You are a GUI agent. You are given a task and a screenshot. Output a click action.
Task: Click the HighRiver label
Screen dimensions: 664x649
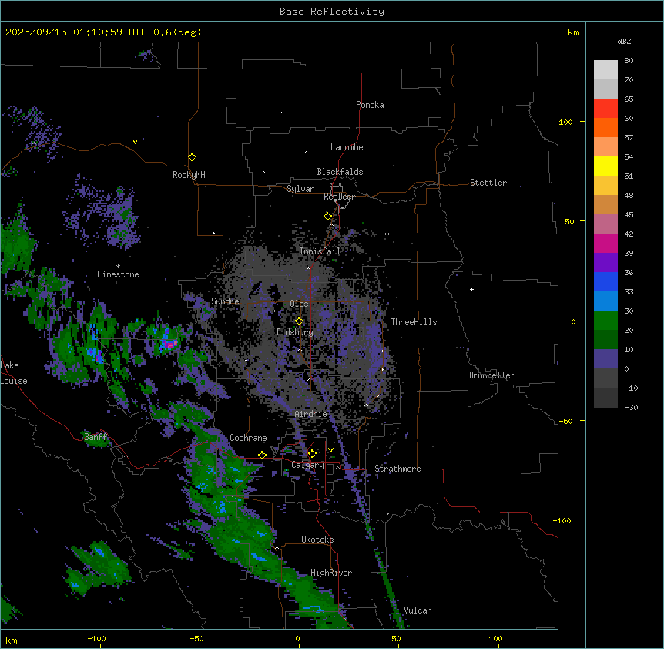pos(330,573)
